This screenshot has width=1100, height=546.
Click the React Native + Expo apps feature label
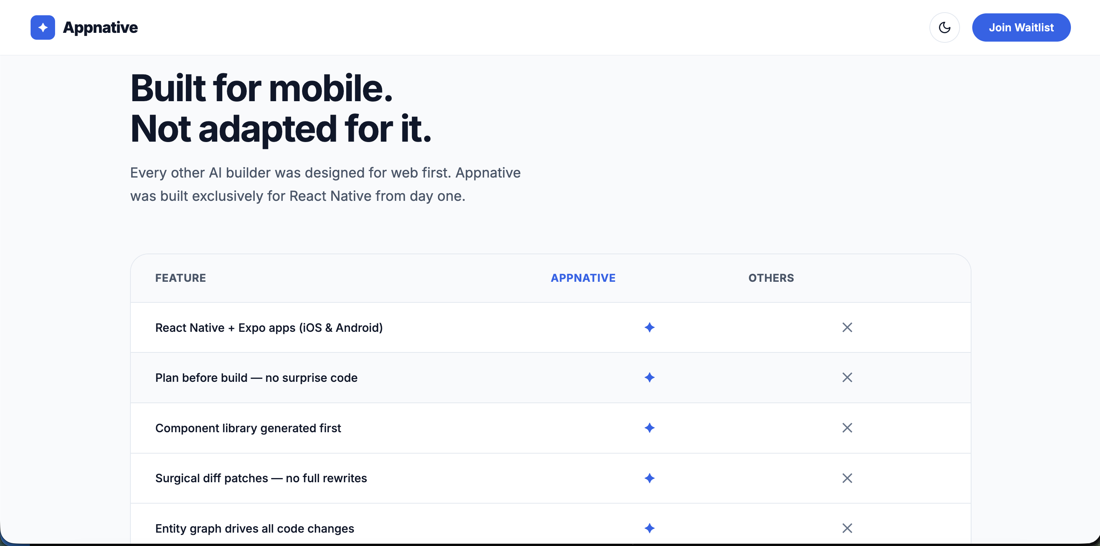pos(269,327)
